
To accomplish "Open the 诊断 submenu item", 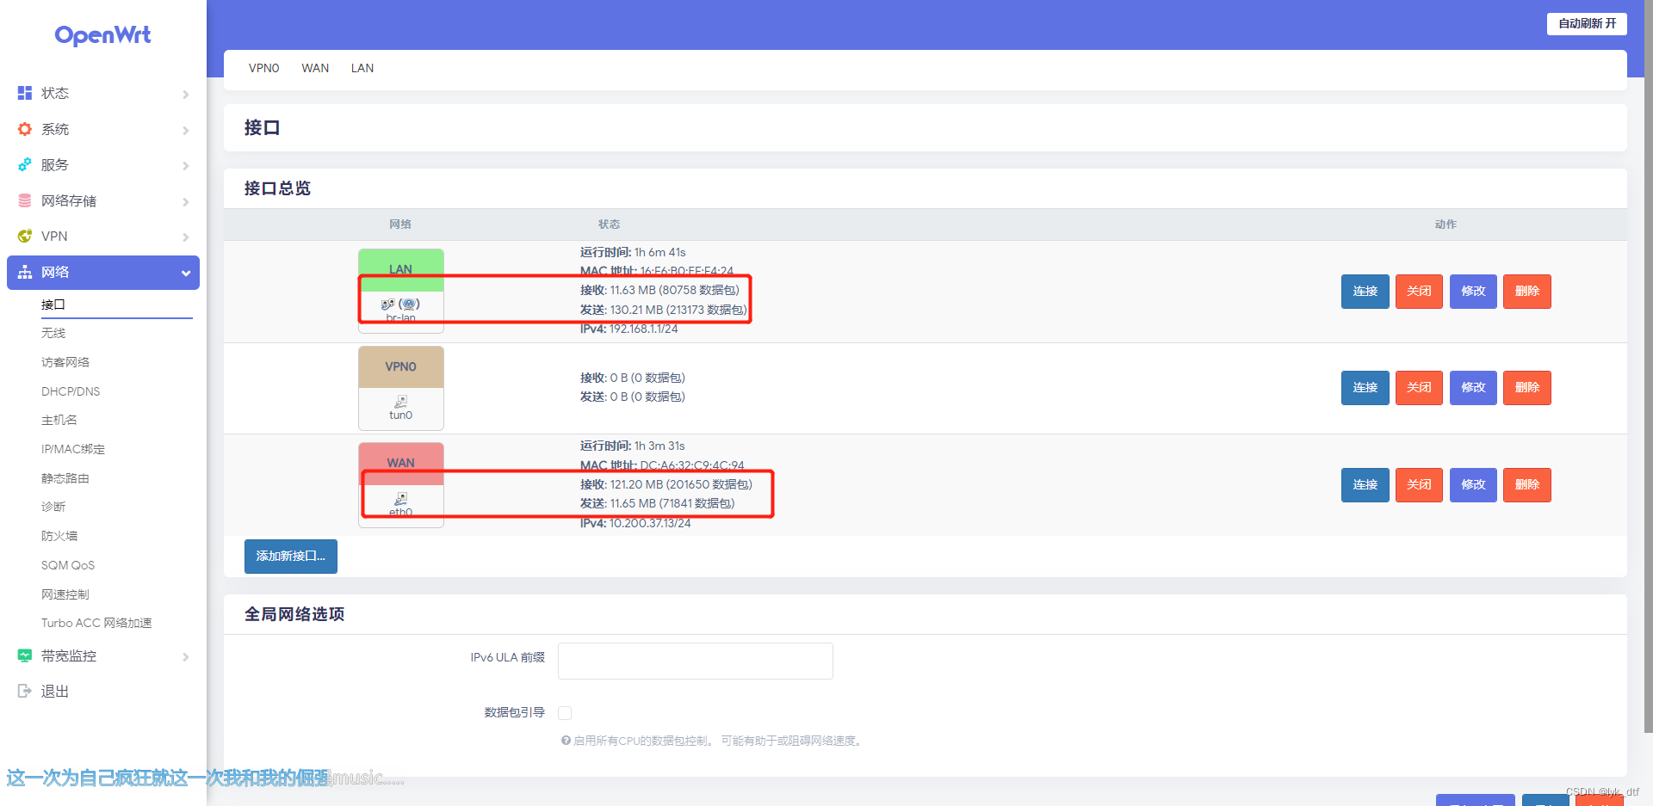I will coord(53,507).
